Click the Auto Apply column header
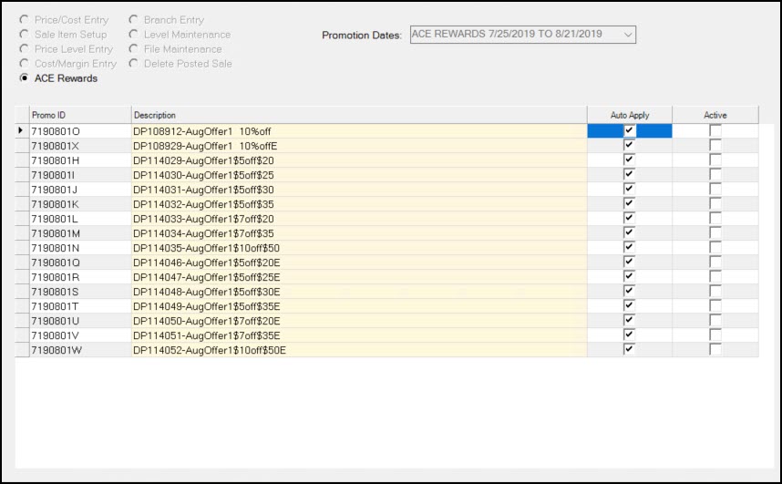This screenshot has height=484, width=782. click(x=629, y=115)
